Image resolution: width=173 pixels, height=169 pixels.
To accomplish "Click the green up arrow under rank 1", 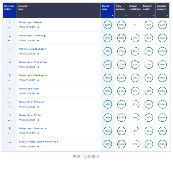I will [x=9, y=27].
